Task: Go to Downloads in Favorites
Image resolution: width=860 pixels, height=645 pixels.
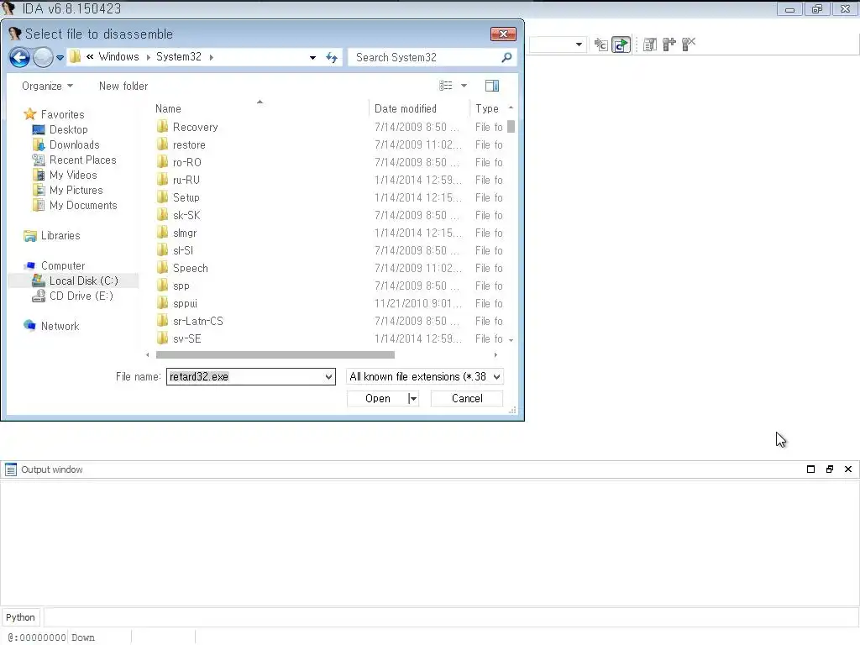Action: tap(74, 144)
